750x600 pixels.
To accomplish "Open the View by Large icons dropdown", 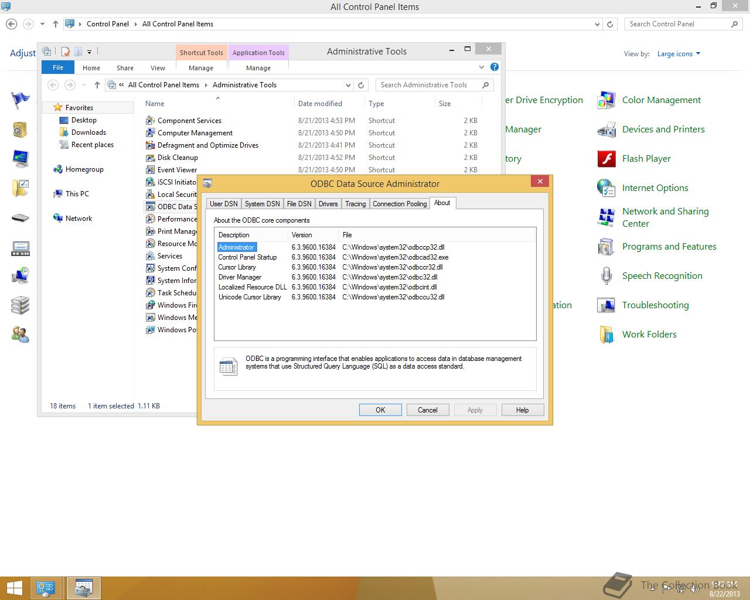I will click(679, 54).
